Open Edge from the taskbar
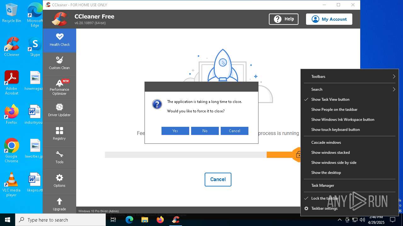Screen dimensions: 403x226 point(129,220)
